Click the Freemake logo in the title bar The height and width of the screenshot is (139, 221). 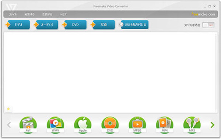[x=11, y=7]
